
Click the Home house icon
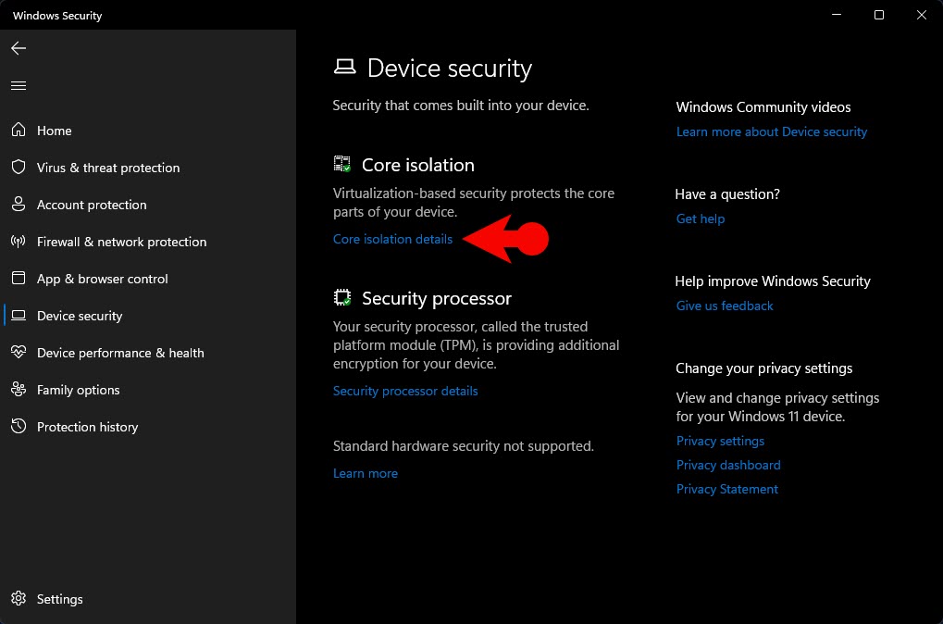19,130
